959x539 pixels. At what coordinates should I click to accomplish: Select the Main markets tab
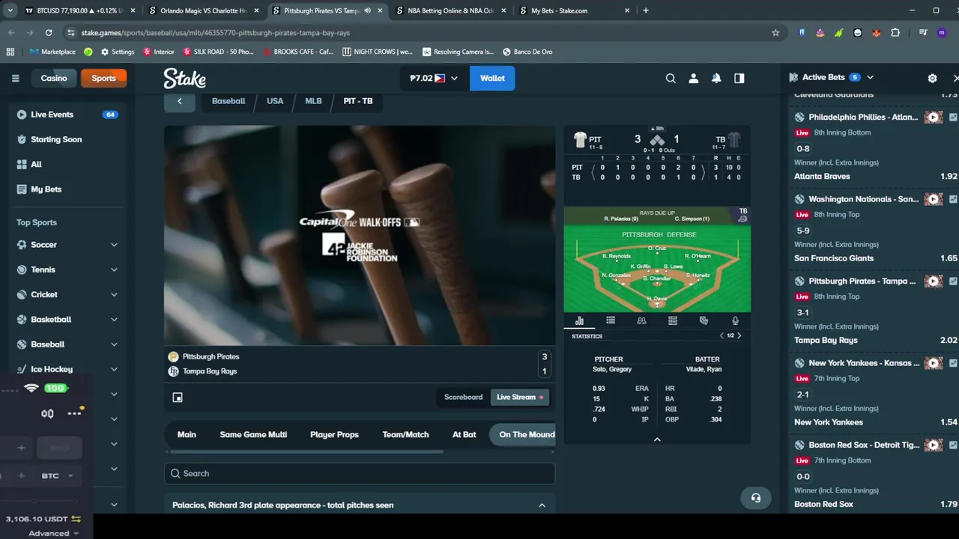click(187, 434)
